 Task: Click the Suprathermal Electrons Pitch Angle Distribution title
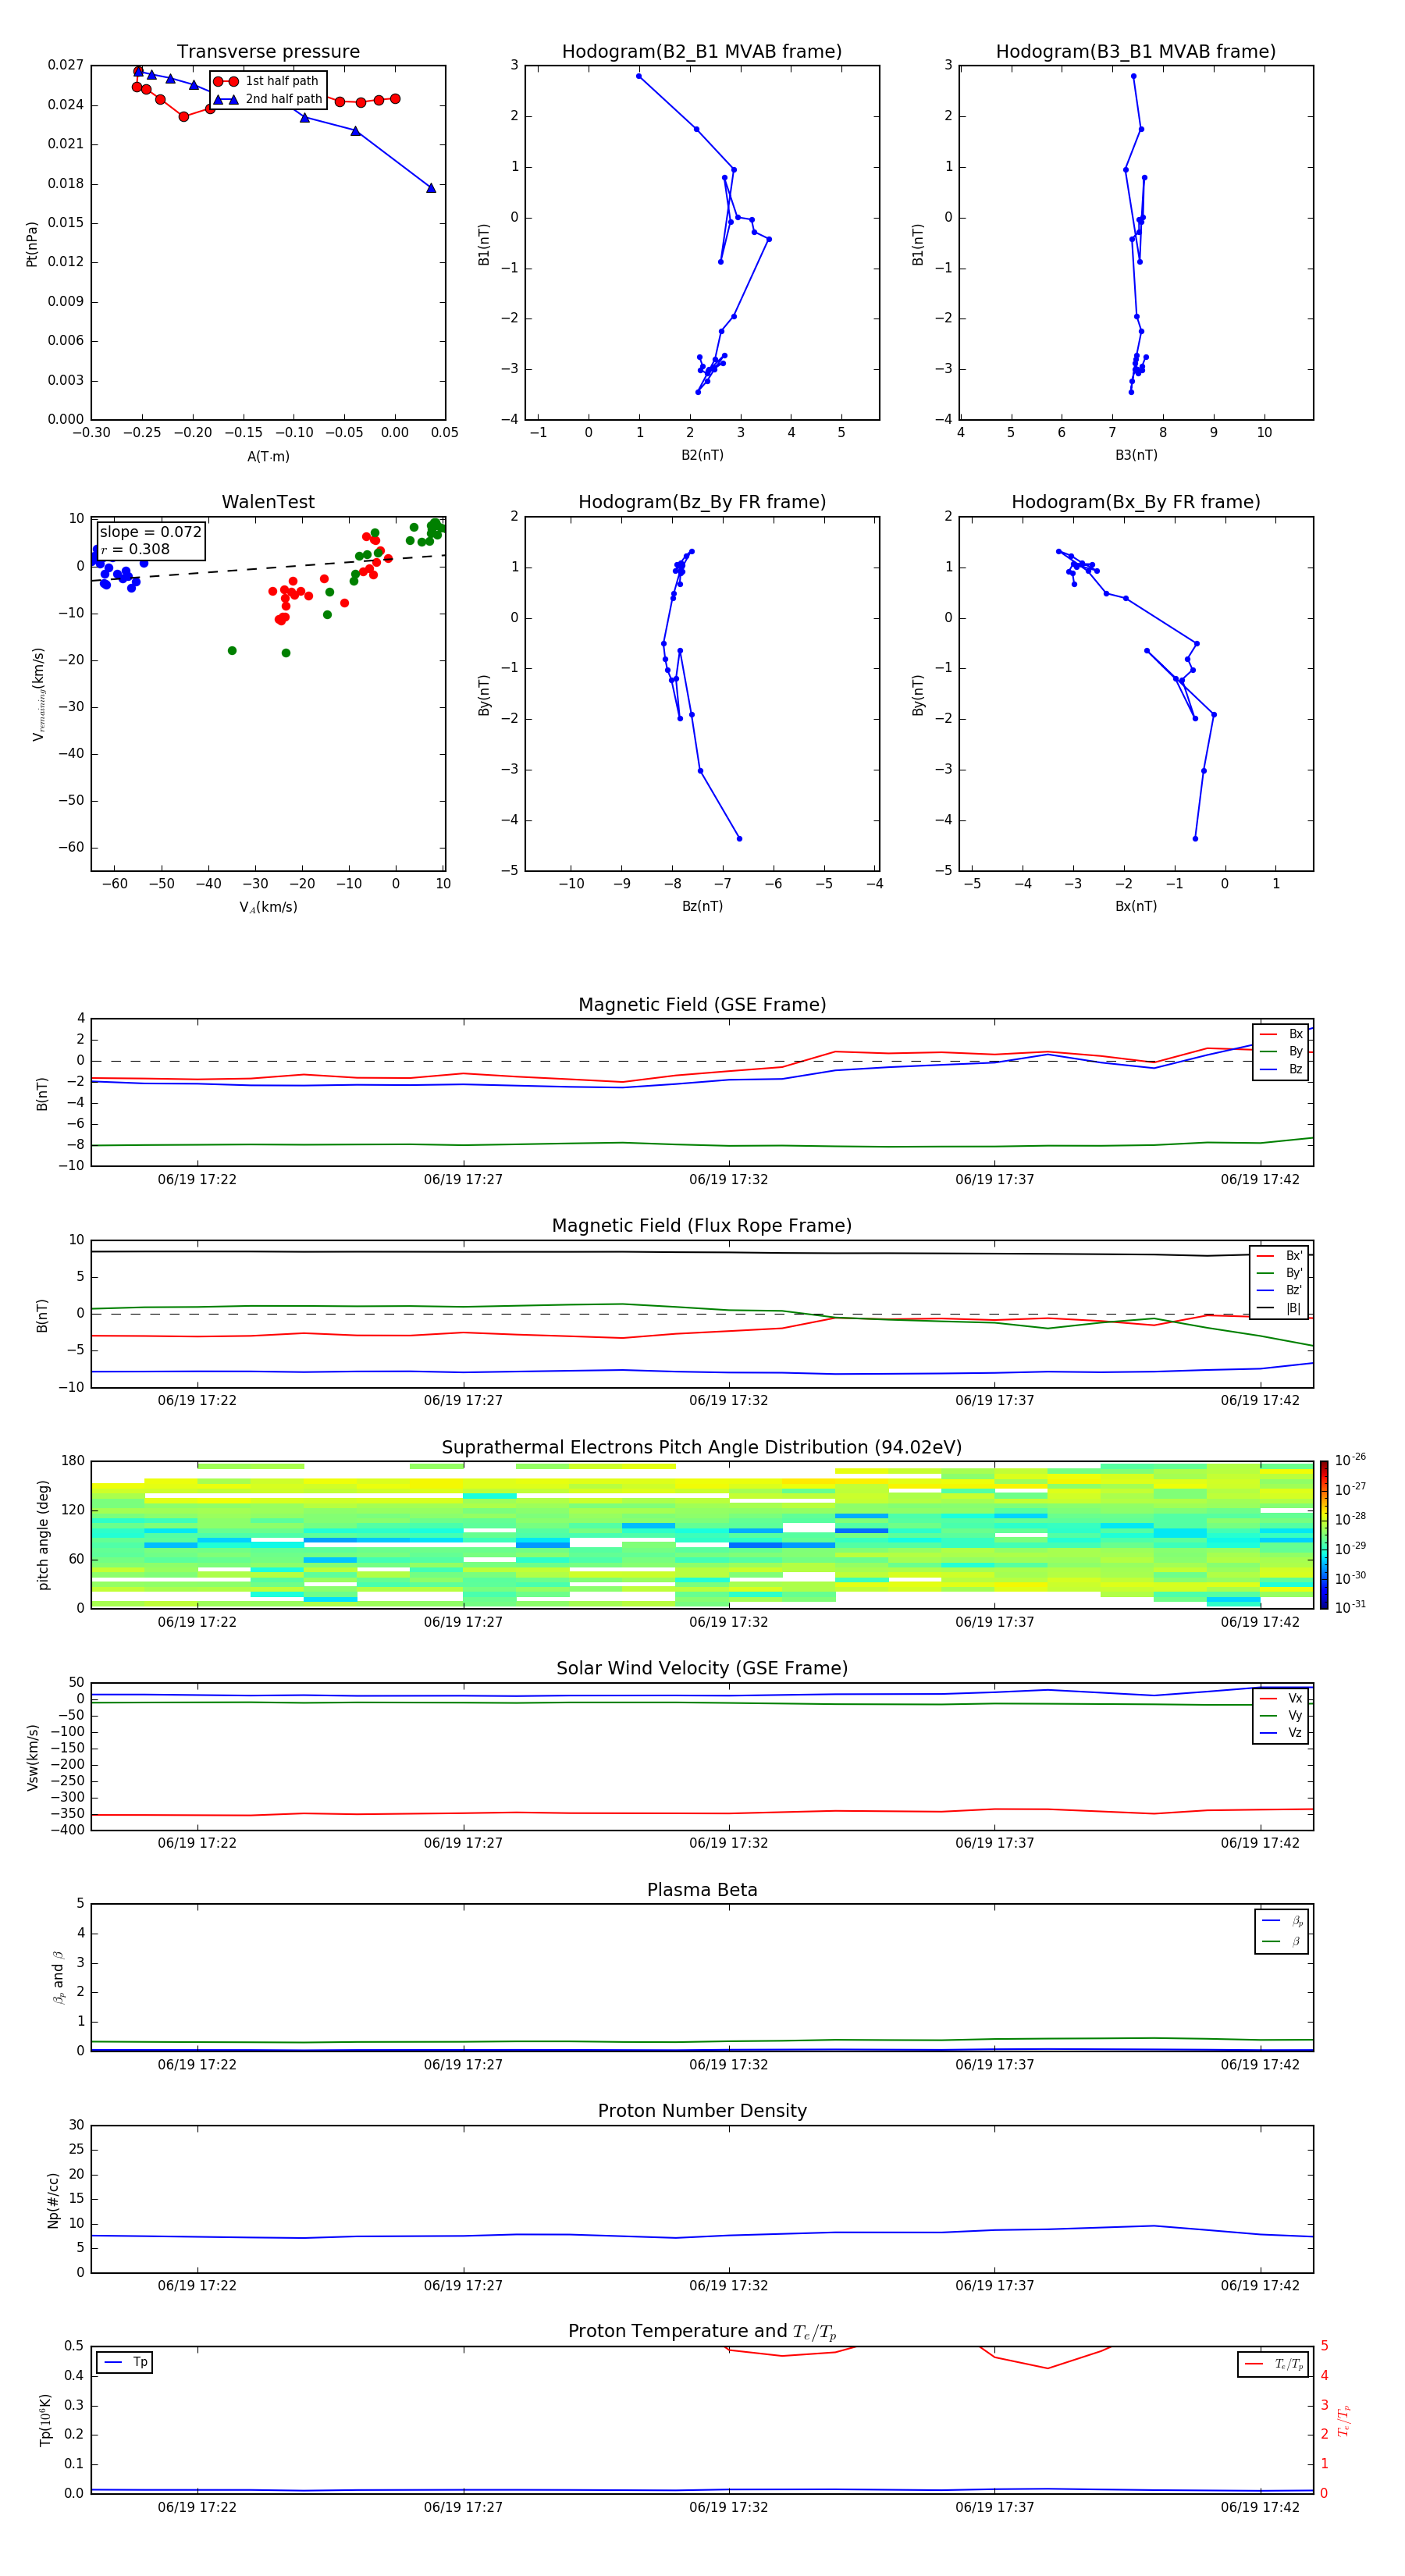[701, 1447]
